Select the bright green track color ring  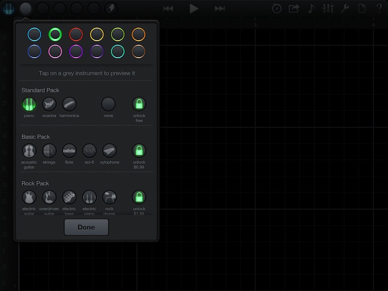55,34
